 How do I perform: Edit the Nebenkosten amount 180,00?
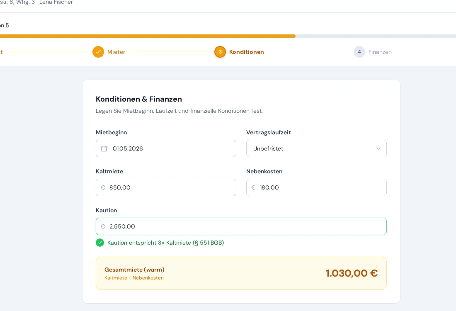(319, 187)
